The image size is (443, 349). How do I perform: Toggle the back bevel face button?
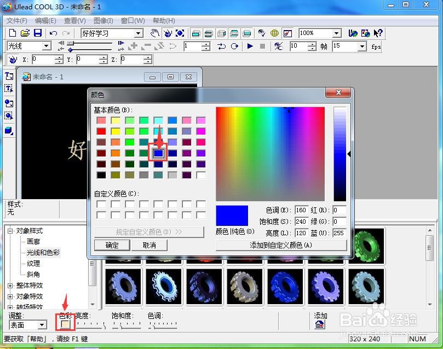click(x=234, y=33)
